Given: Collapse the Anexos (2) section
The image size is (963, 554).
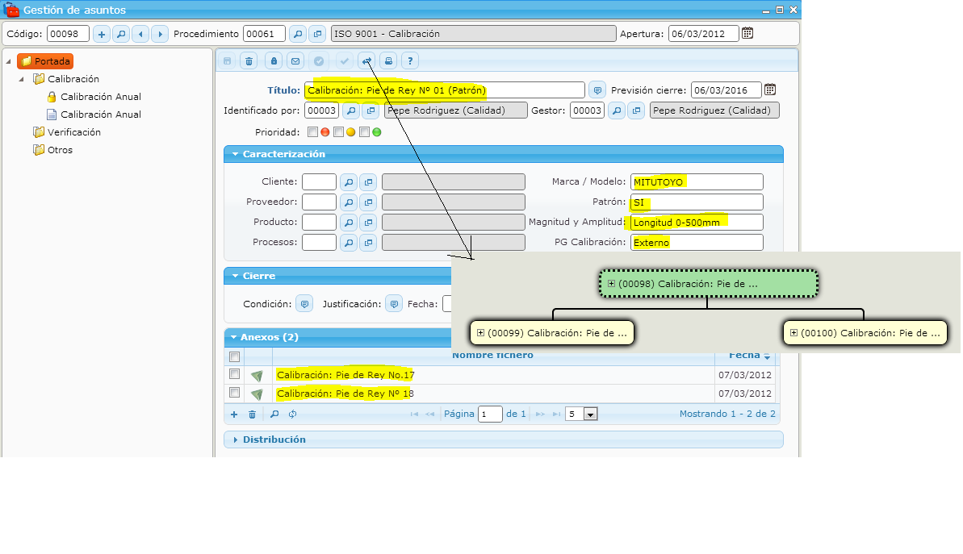Looking at the screenshot, I should [x=234, y=337].
